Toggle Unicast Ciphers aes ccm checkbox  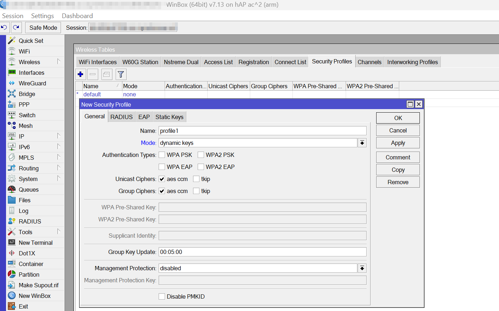[162, 179]
